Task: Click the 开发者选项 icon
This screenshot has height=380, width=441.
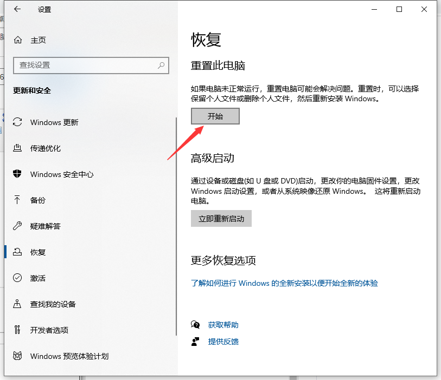Action: click(x=18, y=330)
